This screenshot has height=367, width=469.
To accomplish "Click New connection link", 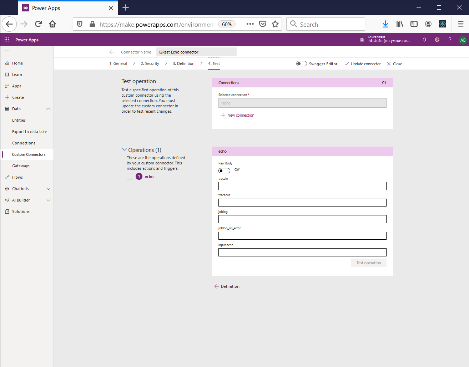I will (238, 115).
